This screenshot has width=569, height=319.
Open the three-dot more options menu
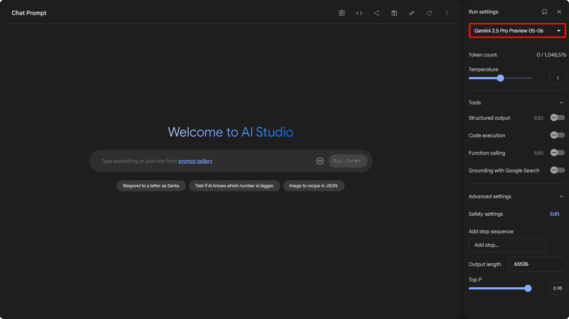click(447, 13)
